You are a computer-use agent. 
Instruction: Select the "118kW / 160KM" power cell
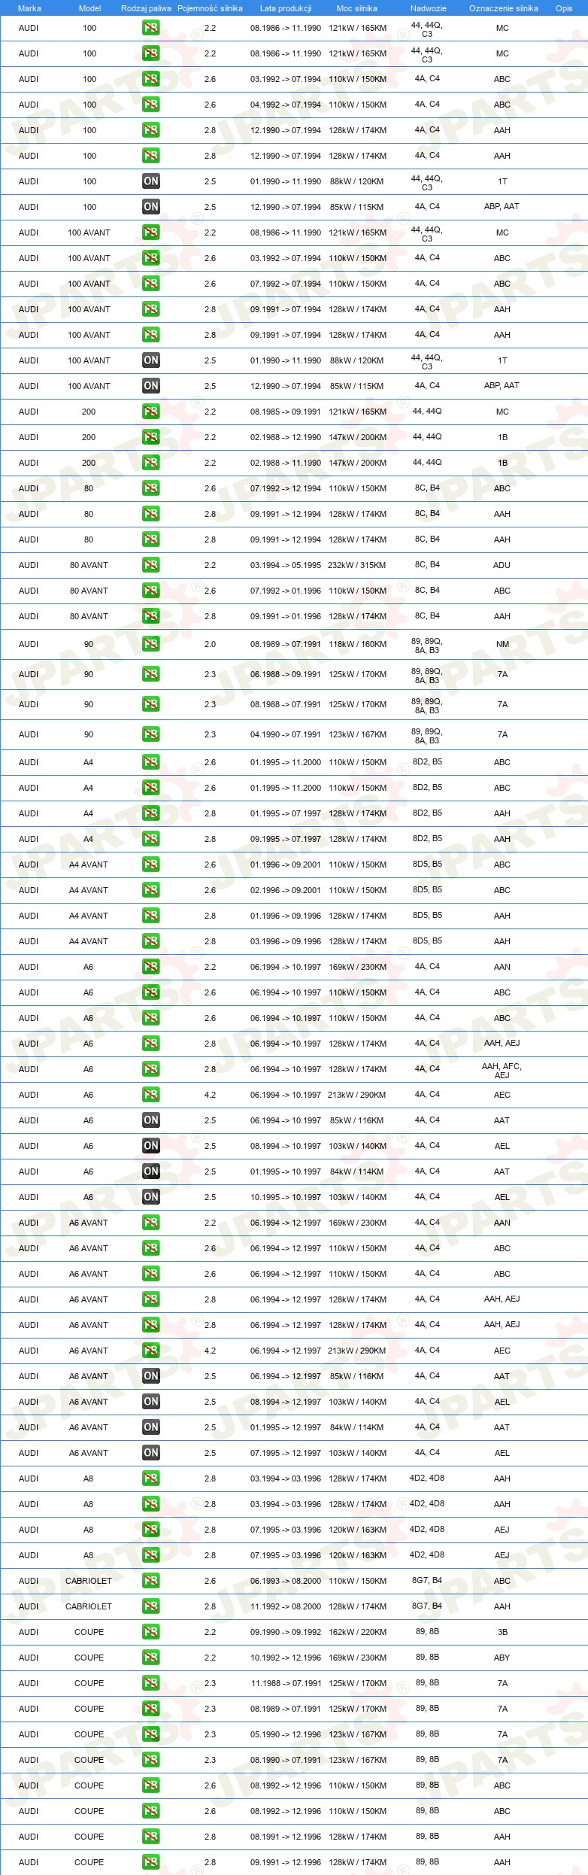pos(357,644)
